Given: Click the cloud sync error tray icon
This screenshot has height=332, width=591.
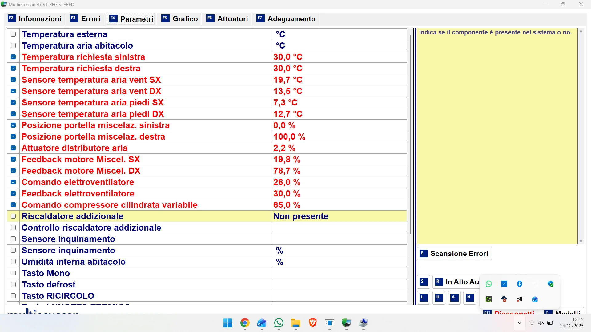Looking at the screenshot, I should click(504, 299).
